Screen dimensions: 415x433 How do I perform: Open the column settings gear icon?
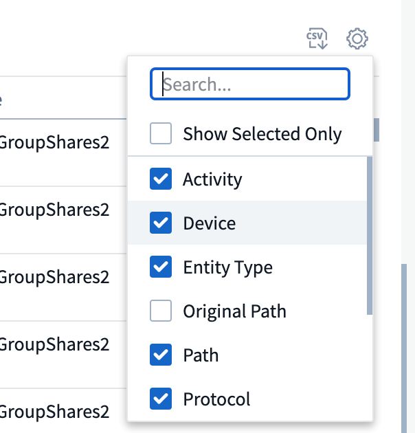coord(357,38)
